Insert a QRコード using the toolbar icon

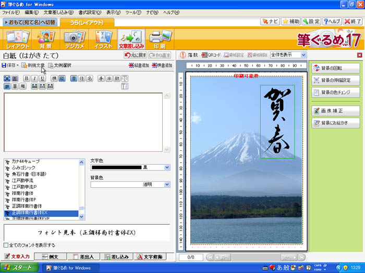[x=211, y=55]
